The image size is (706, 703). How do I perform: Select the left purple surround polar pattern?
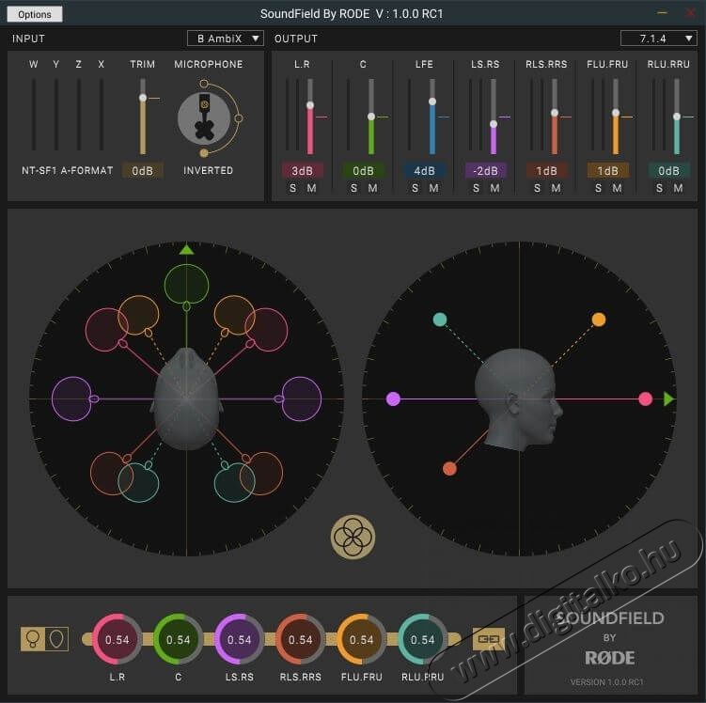tap(72, 398)
